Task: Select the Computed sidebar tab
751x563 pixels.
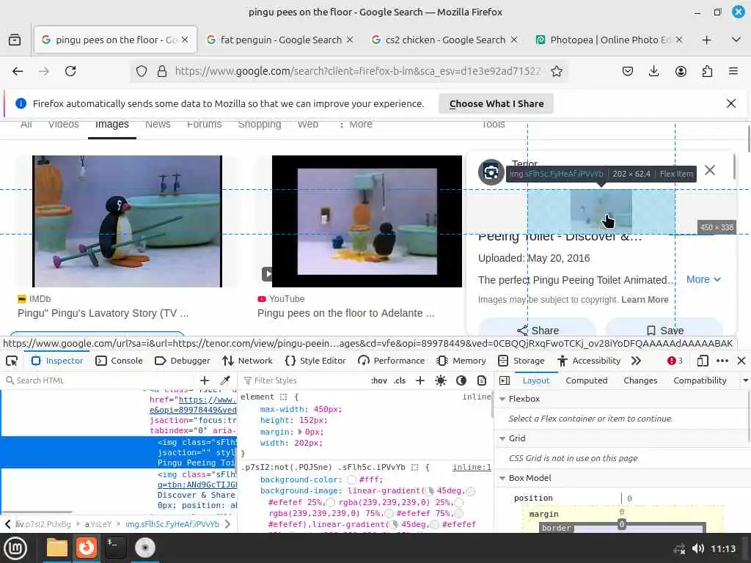Action: click(x=586, y=380)
